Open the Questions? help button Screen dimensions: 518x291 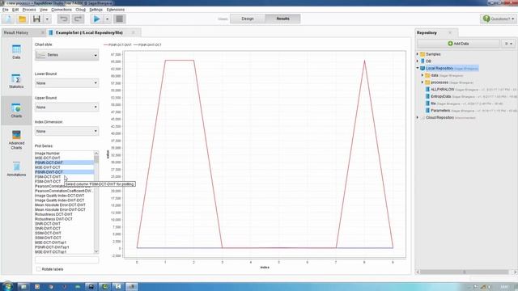499,19
